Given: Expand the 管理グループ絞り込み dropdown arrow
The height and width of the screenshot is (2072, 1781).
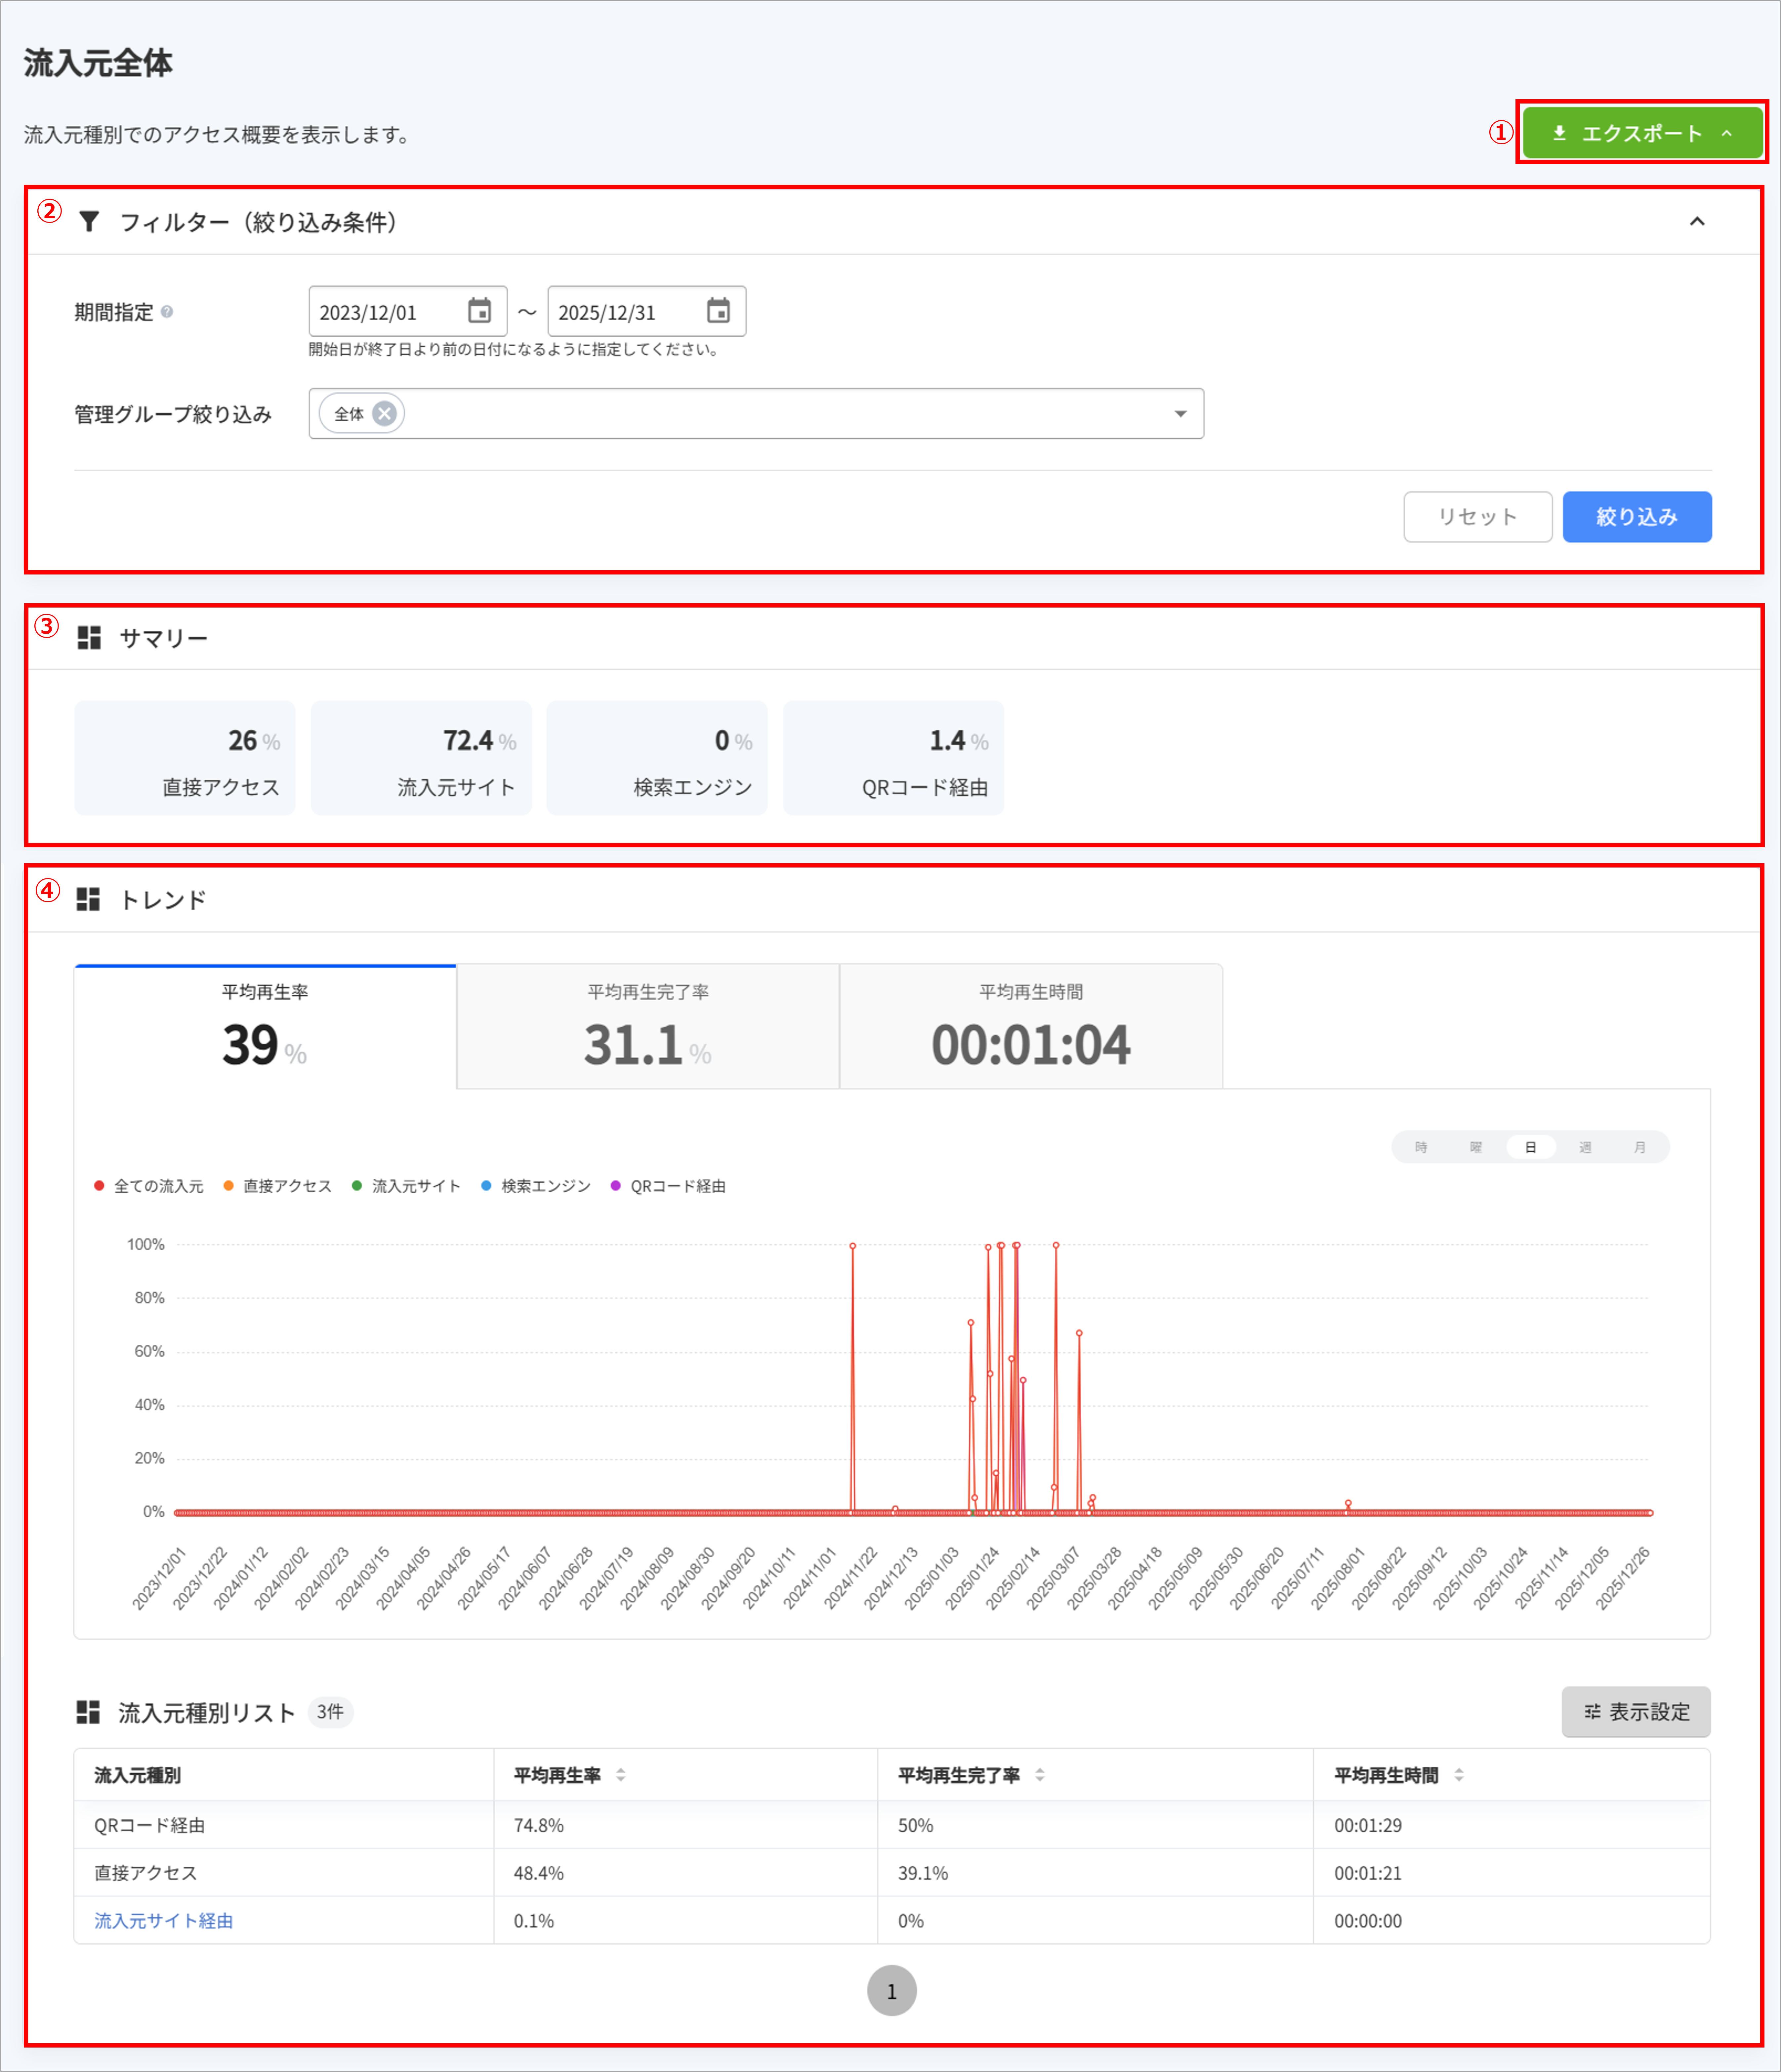Looking at the screenshot, I should 1181,414.
